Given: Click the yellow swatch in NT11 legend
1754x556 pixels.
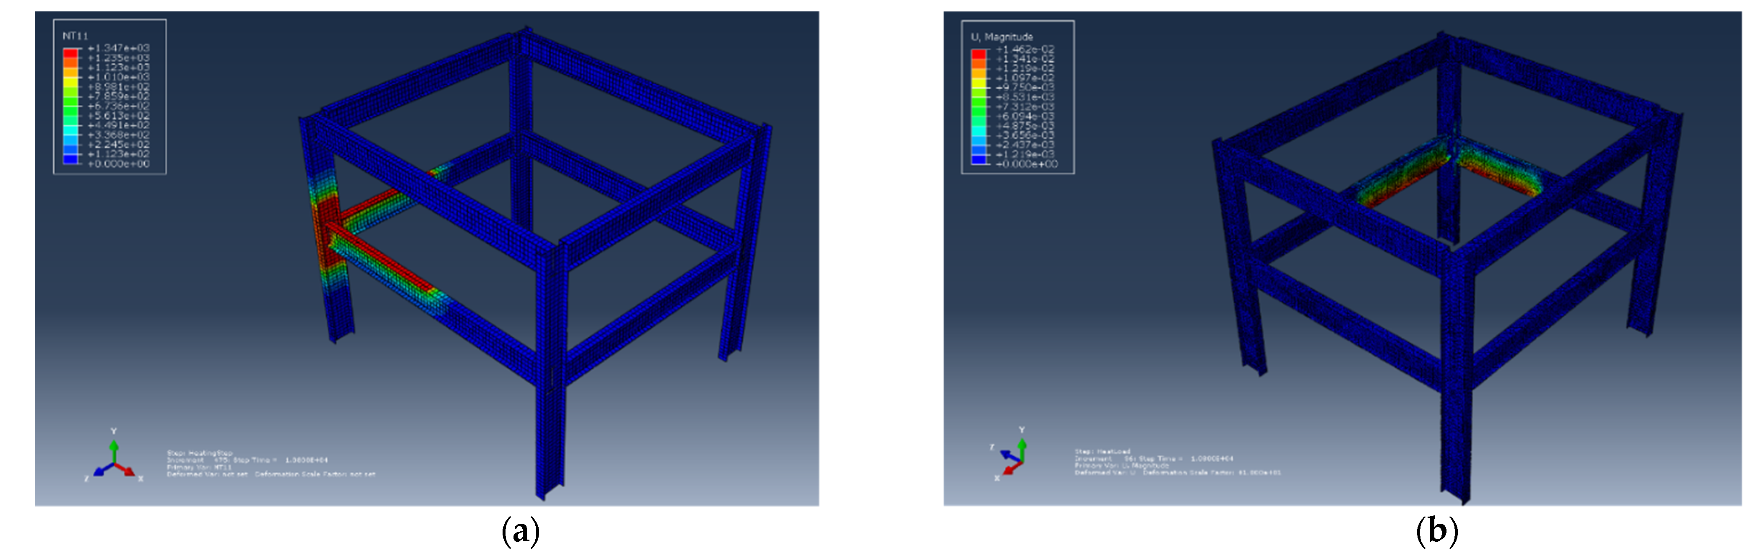Looking at the screenshot, I should (70, 82).
